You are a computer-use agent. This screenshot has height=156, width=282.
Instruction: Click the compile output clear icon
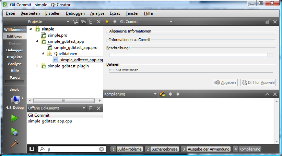[x=162, y=94]
